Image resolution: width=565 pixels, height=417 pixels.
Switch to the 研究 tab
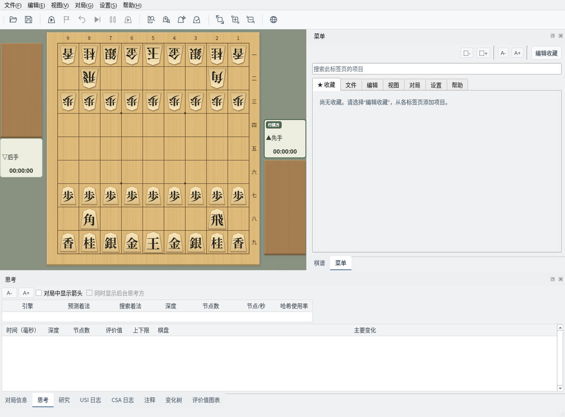click(x=64, y=400)
